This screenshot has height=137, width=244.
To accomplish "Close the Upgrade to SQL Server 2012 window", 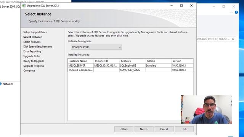I will click(x=191, y=6).
